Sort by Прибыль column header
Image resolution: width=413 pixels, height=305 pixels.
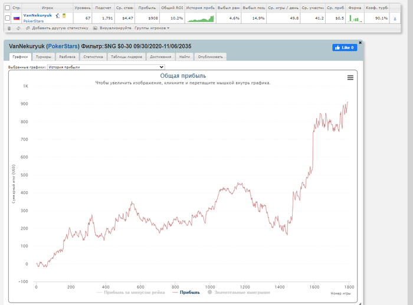pyautogui.click(x=147, y=8)
